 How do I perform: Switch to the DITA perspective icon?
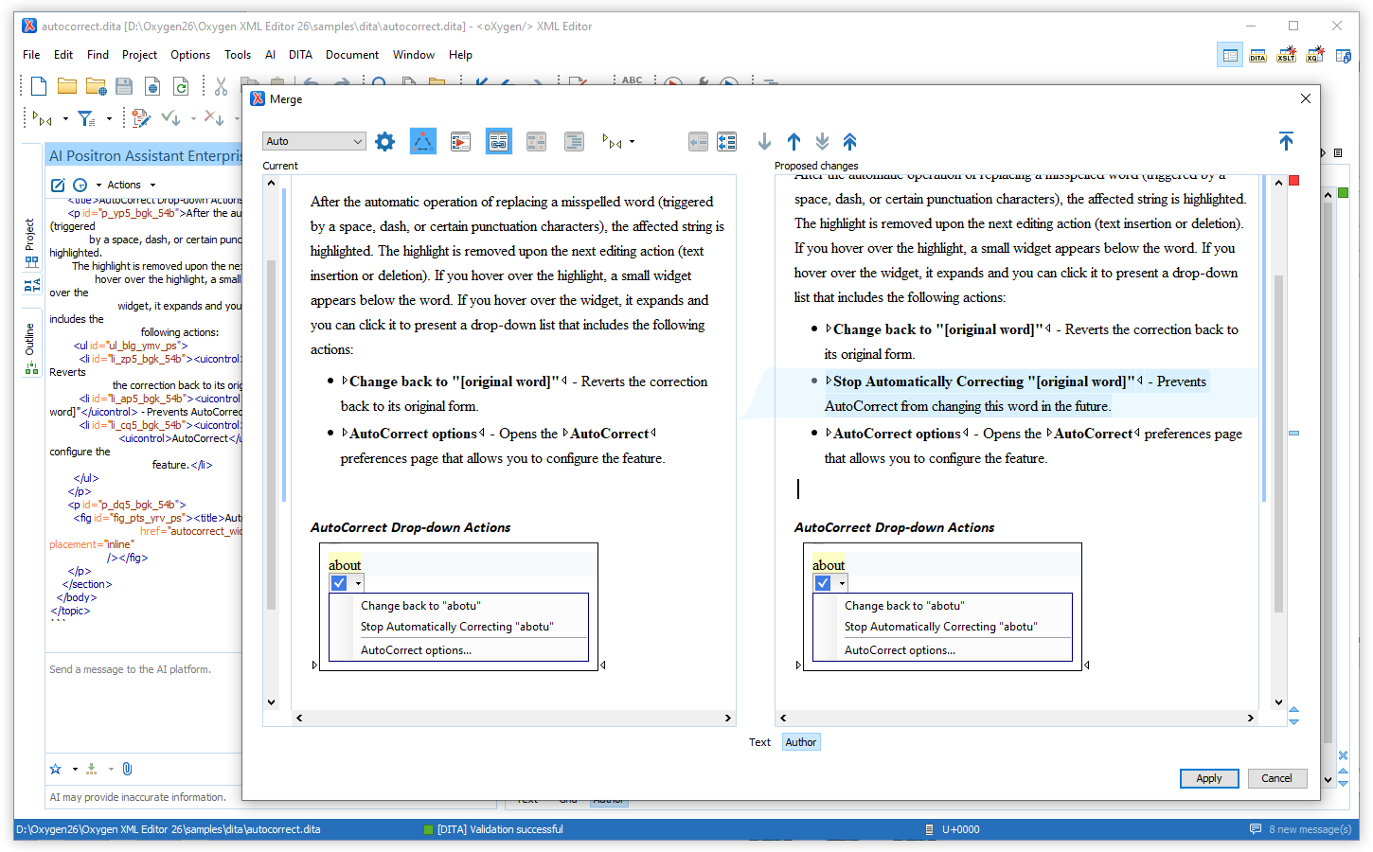(1257, 56)
